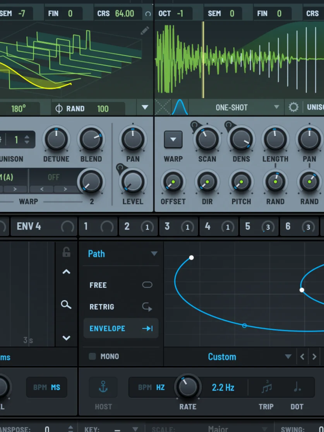Click the magnifier zoom icon
Screen dimensions: 324x432
click(66, 304)
